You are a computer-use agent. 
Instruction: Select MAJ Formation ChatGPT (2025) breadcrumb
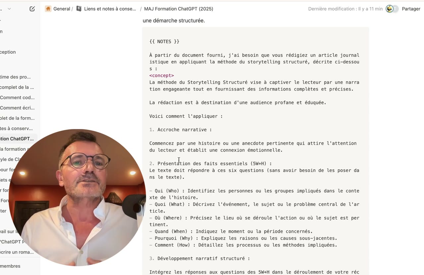click(179, 9)
